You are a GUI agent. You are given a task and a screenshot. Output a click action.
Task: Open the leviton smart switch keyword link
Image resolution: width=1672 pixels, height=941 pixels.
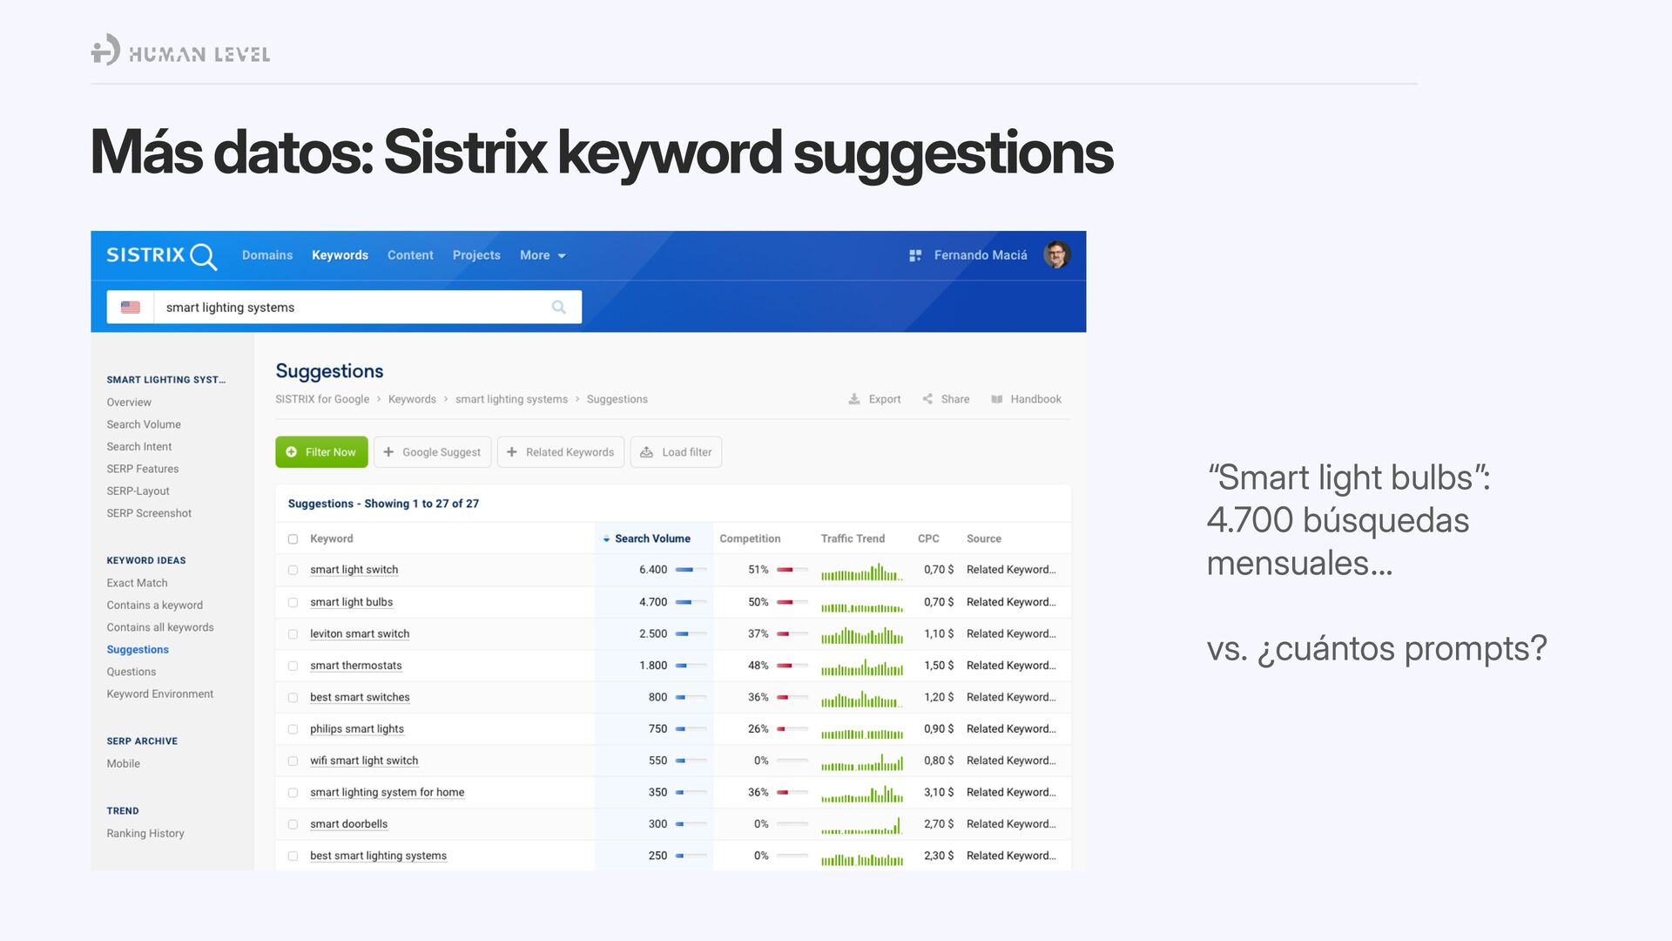pos(359,633)
